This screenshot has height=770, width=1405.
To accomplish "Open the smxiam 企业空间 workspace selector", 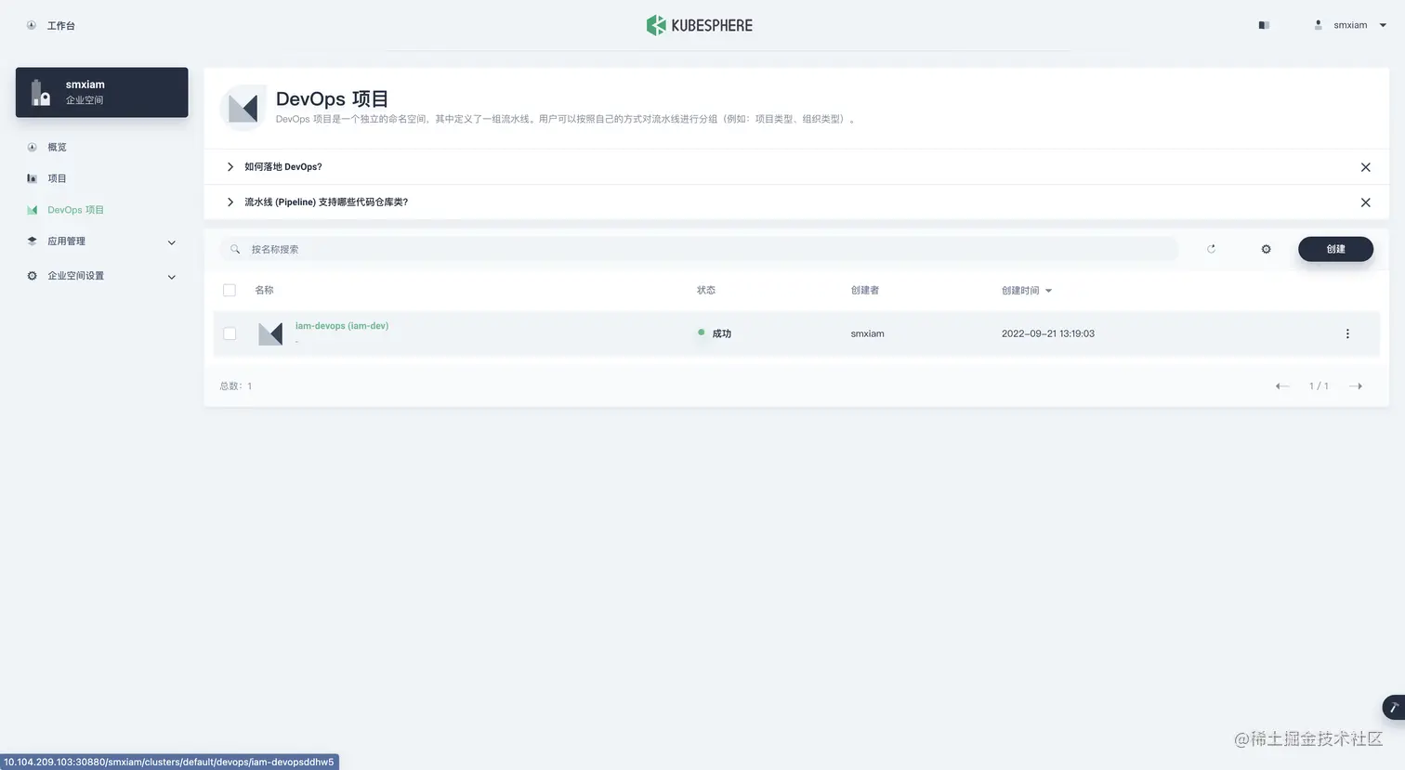I will tap(101, 92).
